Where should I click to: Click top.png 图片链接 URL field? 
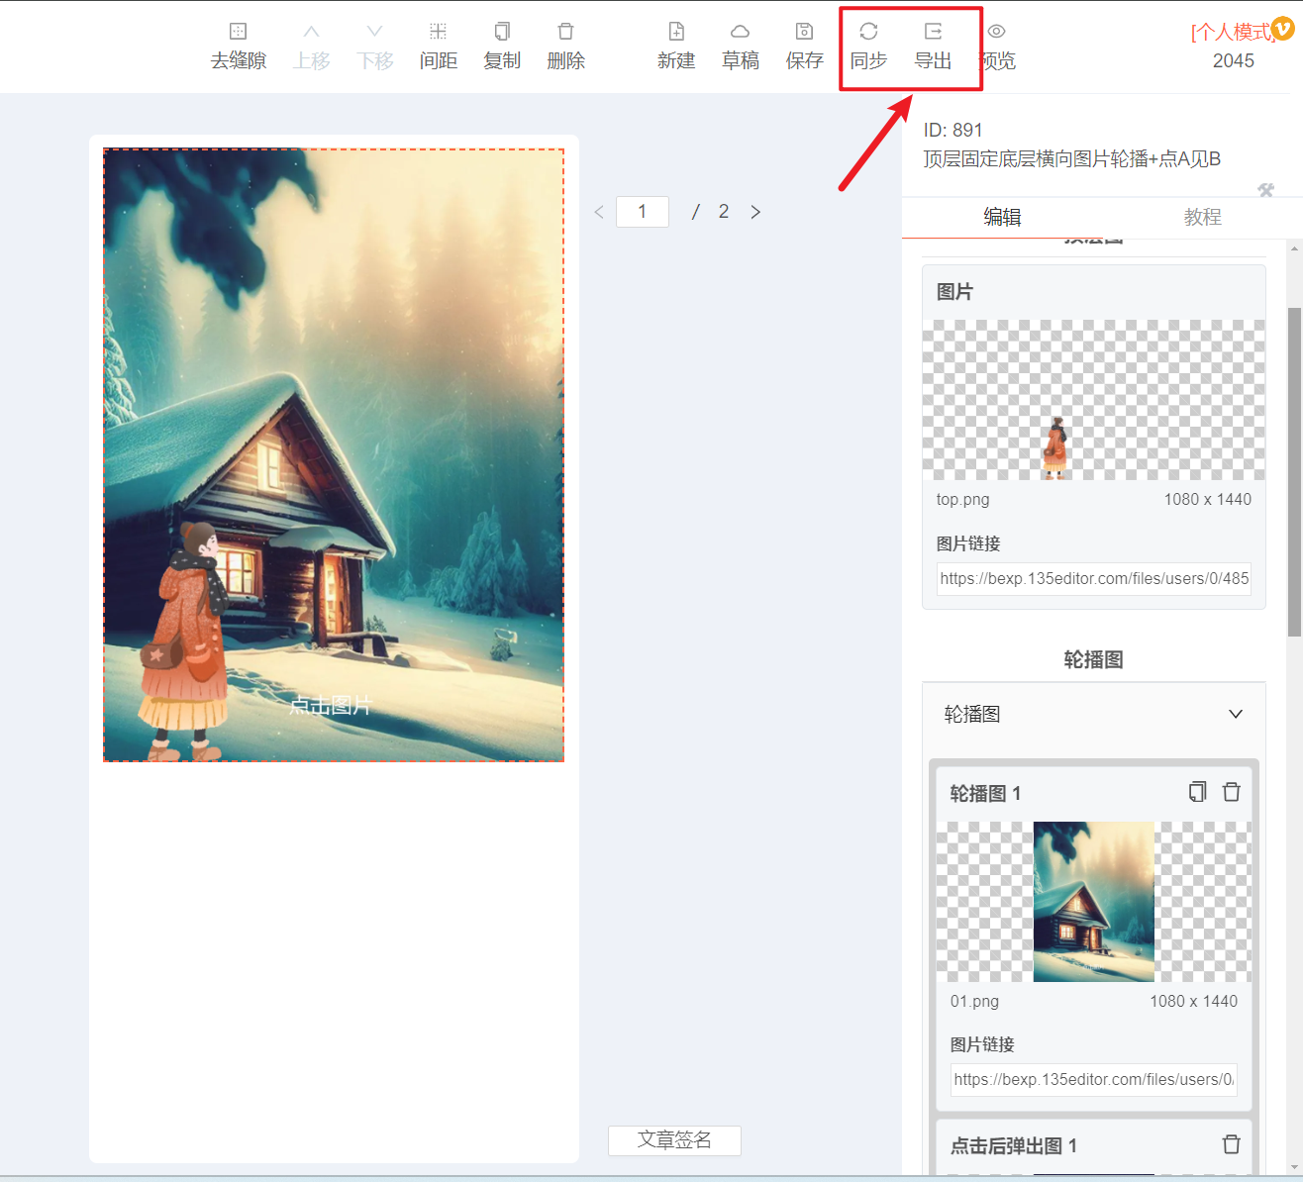point(1094,578)
